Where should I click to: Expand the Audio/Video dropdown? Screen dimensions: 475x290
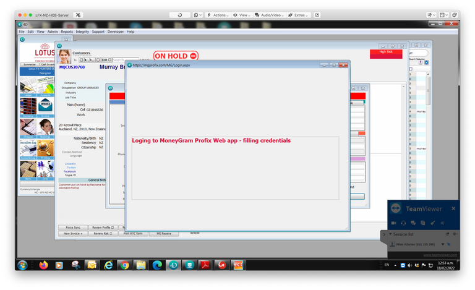point(269,15)
